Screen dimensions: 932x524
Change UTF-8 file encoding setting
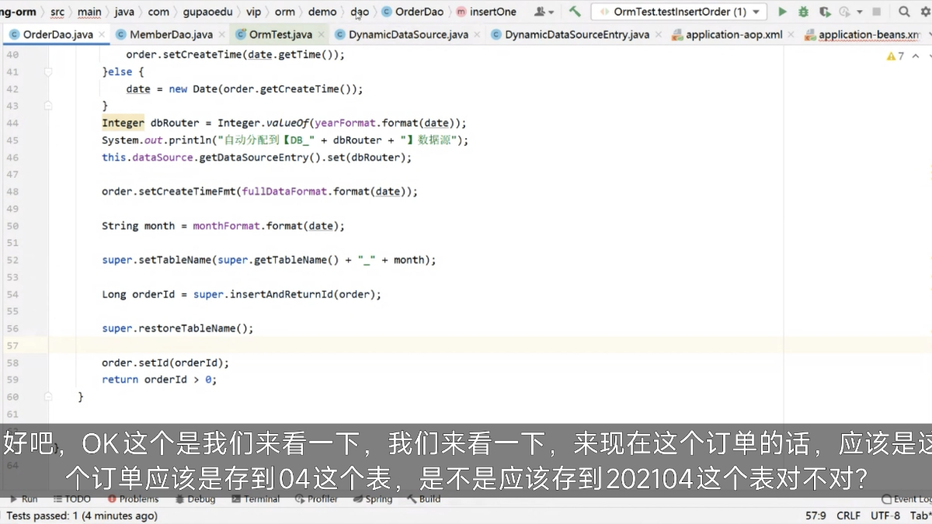click(x=885, y=515)
